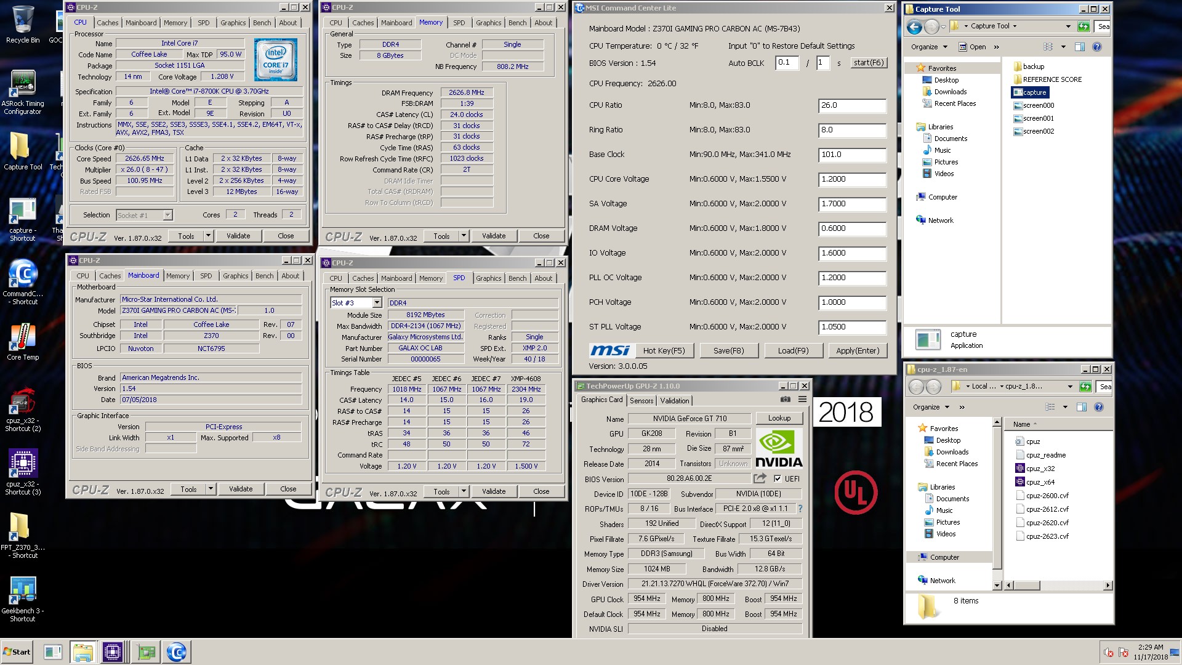
Task: Launch CommandC... Shortcut desktop icon
Action: coord(23,282)
